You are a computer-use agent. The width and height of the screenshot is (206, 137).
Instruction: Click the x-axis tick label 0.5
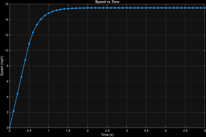pyautogui.click(x=29, y=131)
